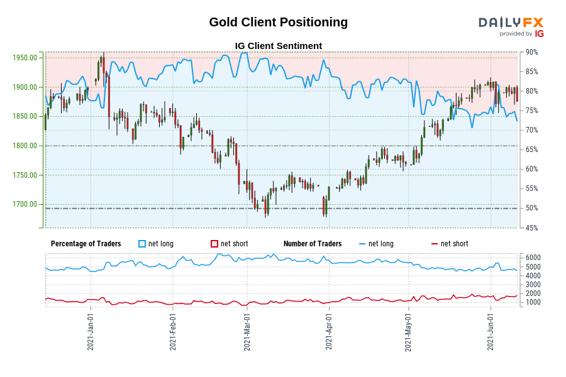The height and width of the screenshot is (377, 566).
Task: Click the 2000 traders axis label
Action: pos(533,293)
